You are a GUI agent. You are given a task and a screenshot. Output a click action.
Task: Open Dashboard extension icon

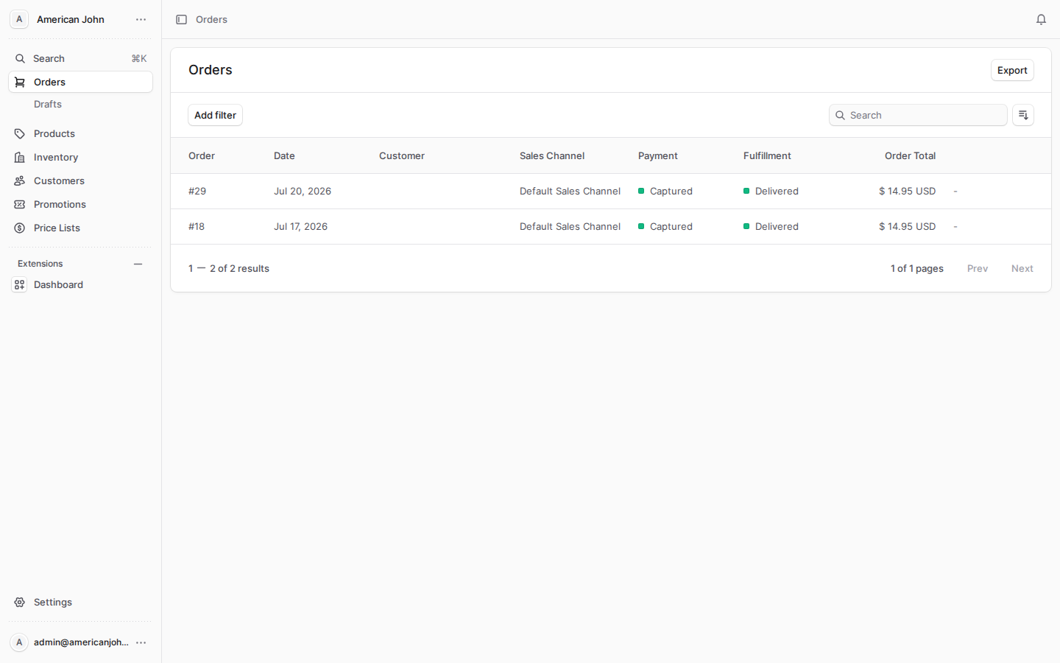pyautogui.click(x=20, y=285)
